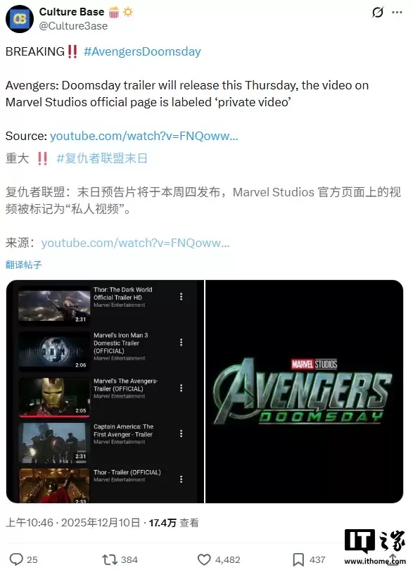
Task: Like the post with heart icon
Action: click(x=204, y=559)
